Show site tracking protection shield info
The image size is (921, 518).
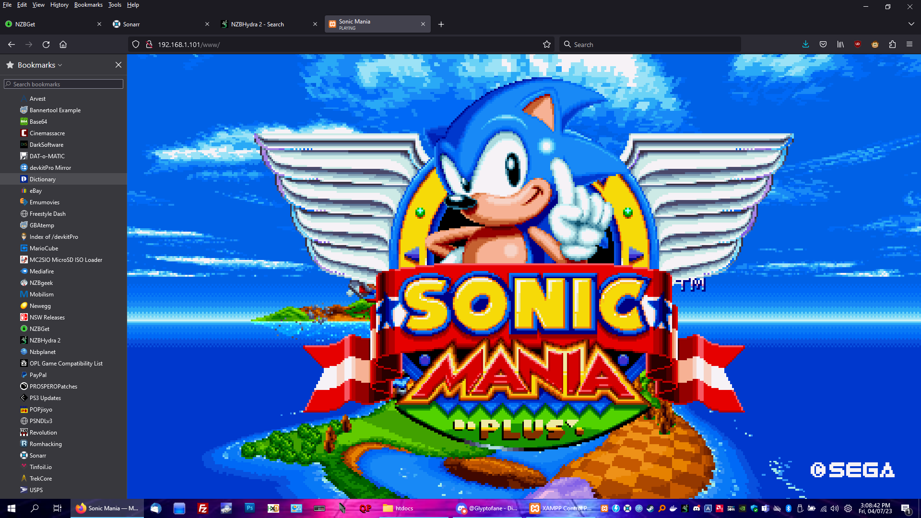[x=136, y=45]
